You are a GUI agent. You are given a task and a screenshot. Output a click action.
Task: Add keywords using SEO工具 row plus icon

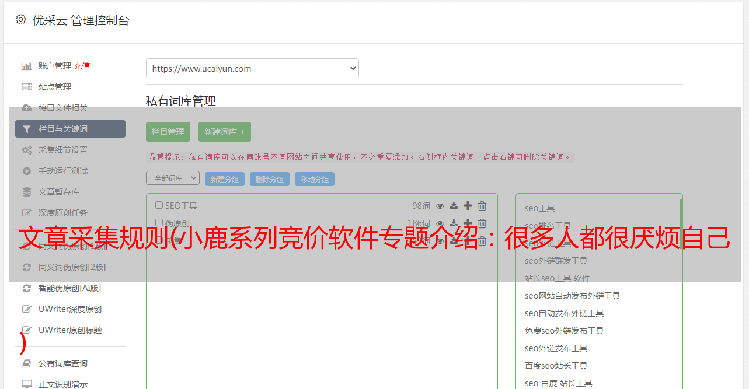[x=468, y=205]
